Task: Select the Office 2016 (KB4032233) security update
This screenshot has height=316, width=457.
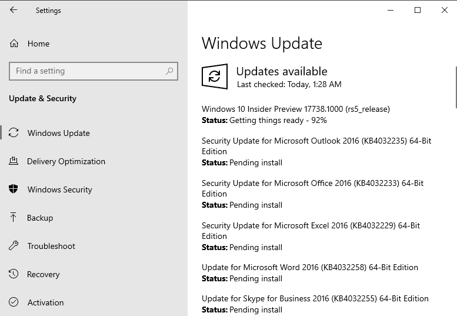Action: pos(312,188)
